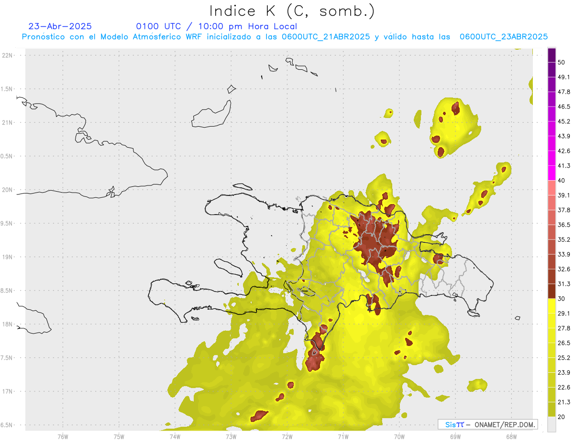
Task: Click the '43.9' colorbar label
Action: (564, 136)
